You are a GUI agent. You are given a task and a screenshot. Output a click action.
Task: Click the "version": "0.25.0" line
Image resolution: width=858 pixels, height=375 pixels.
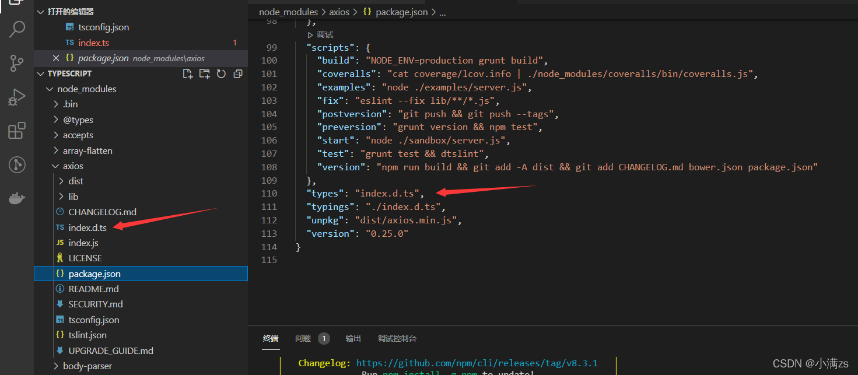click(358, 233)
